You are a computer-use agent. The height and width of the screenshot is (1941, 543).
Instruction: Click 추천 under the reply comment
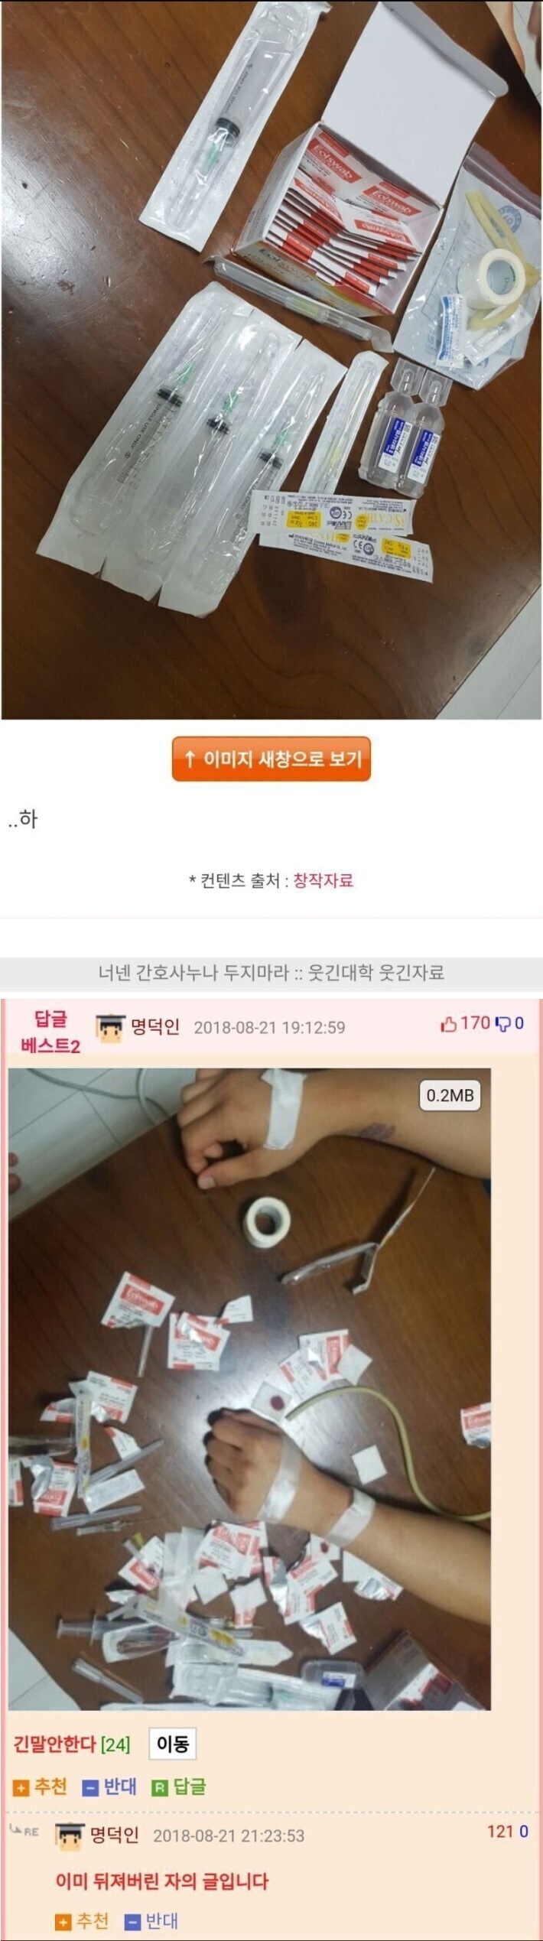[83, 1920]
